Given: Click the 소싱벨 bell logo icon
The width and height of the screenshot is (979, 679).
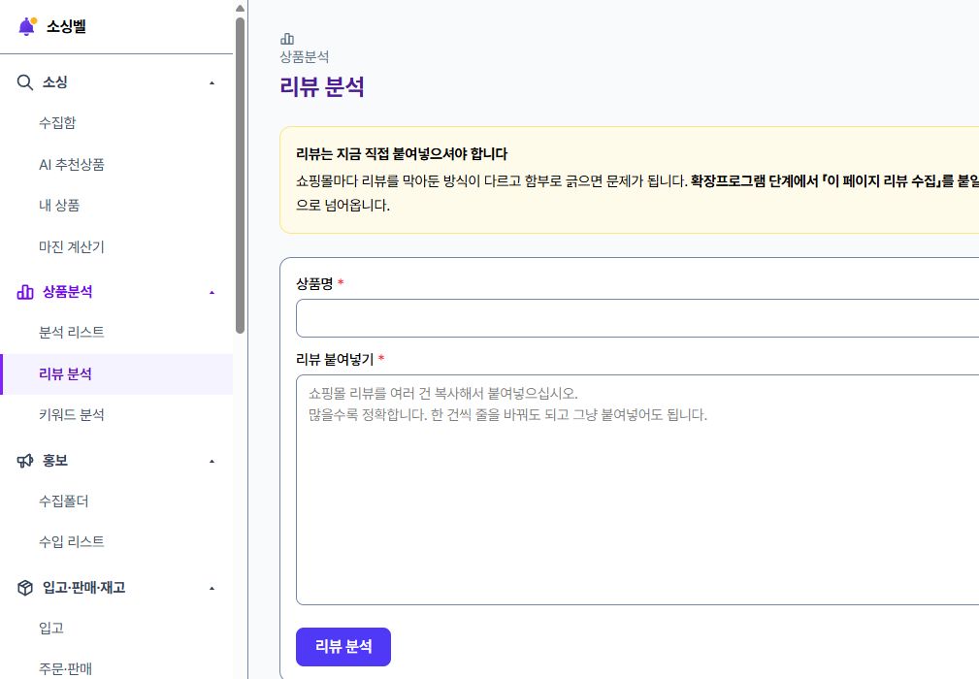Looking at the screenshot, I should tap(27, 26).
